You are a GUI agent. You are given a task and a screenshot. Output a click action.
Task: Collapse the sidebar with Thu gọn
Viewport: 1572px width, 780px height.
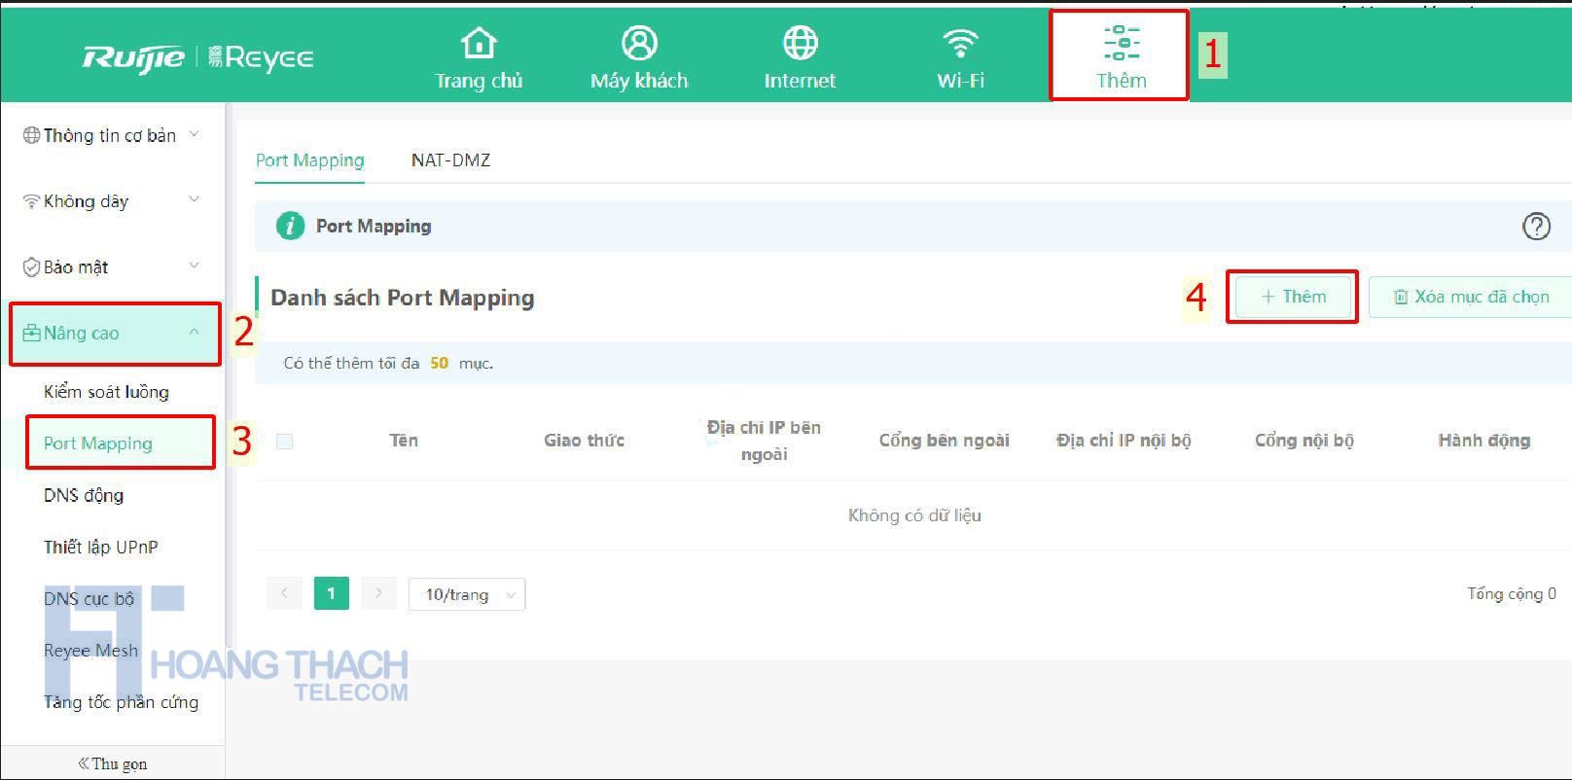pos(113,763)
